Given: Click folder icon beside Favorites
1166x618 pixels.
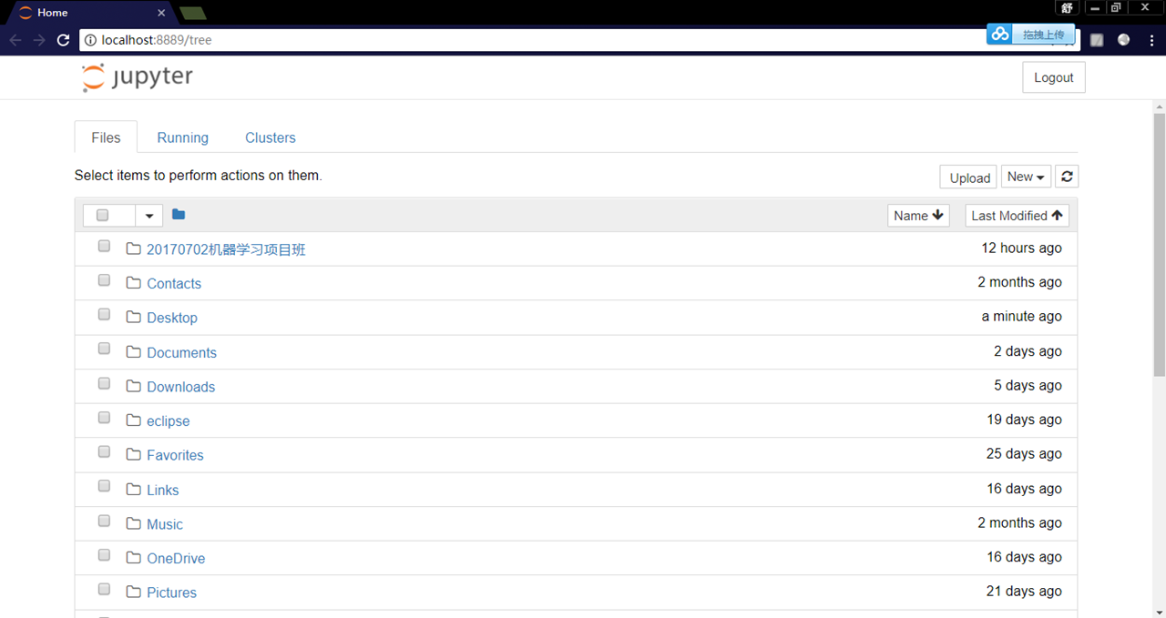Looking at the screenshot, I should click(x=134, y=454).
